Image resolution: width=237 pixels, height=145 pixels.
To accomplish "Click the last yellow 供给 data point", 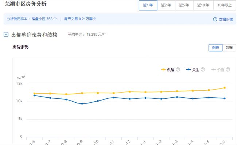I will click(225, 88).
